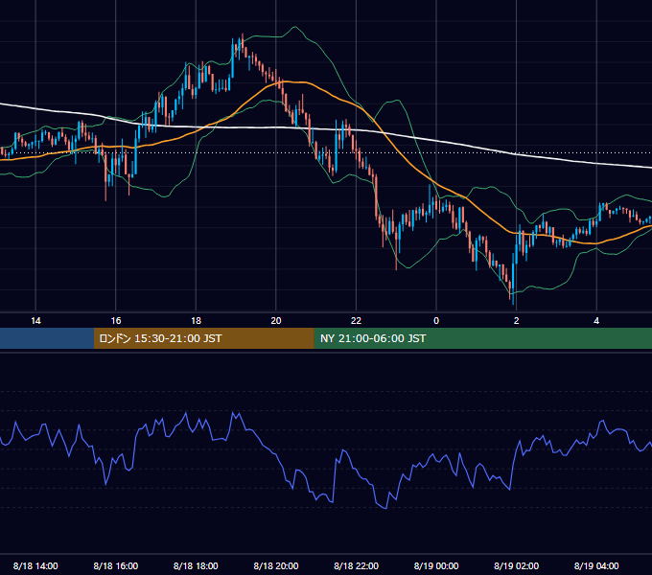Click the NY 21:00-06:00 JST session bar

pyautogui.click(x=482, y=338)
